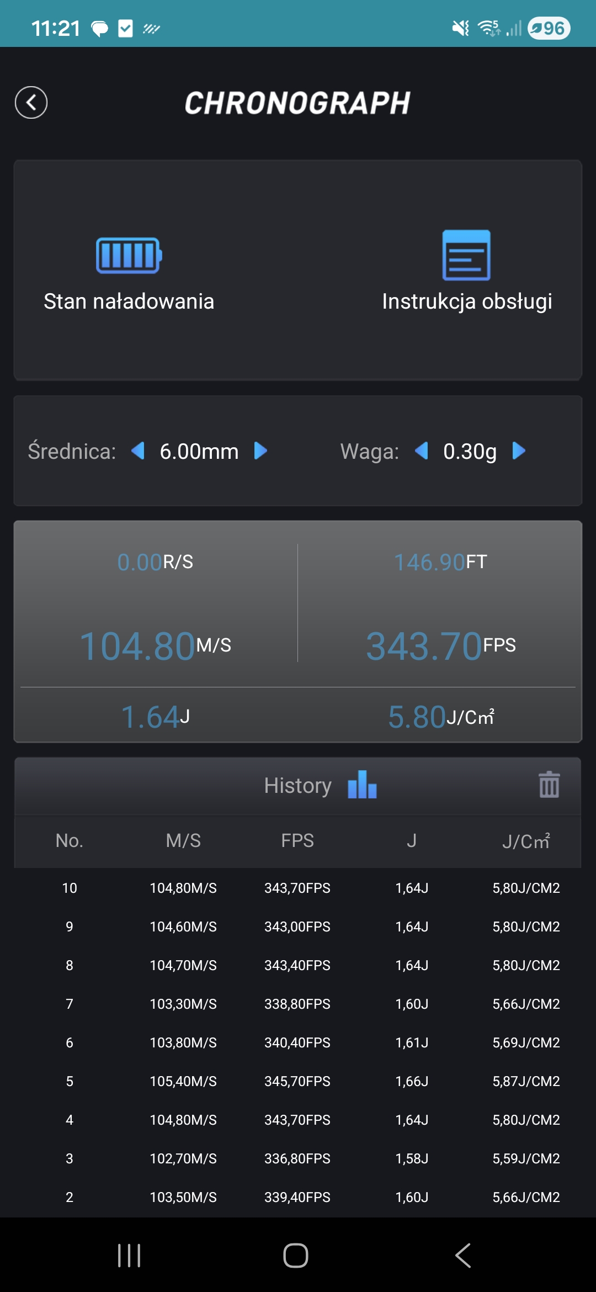Tap the Android navigation back arrow
This screenshot has height=1292, width=596.
[x=463, y=1256]
